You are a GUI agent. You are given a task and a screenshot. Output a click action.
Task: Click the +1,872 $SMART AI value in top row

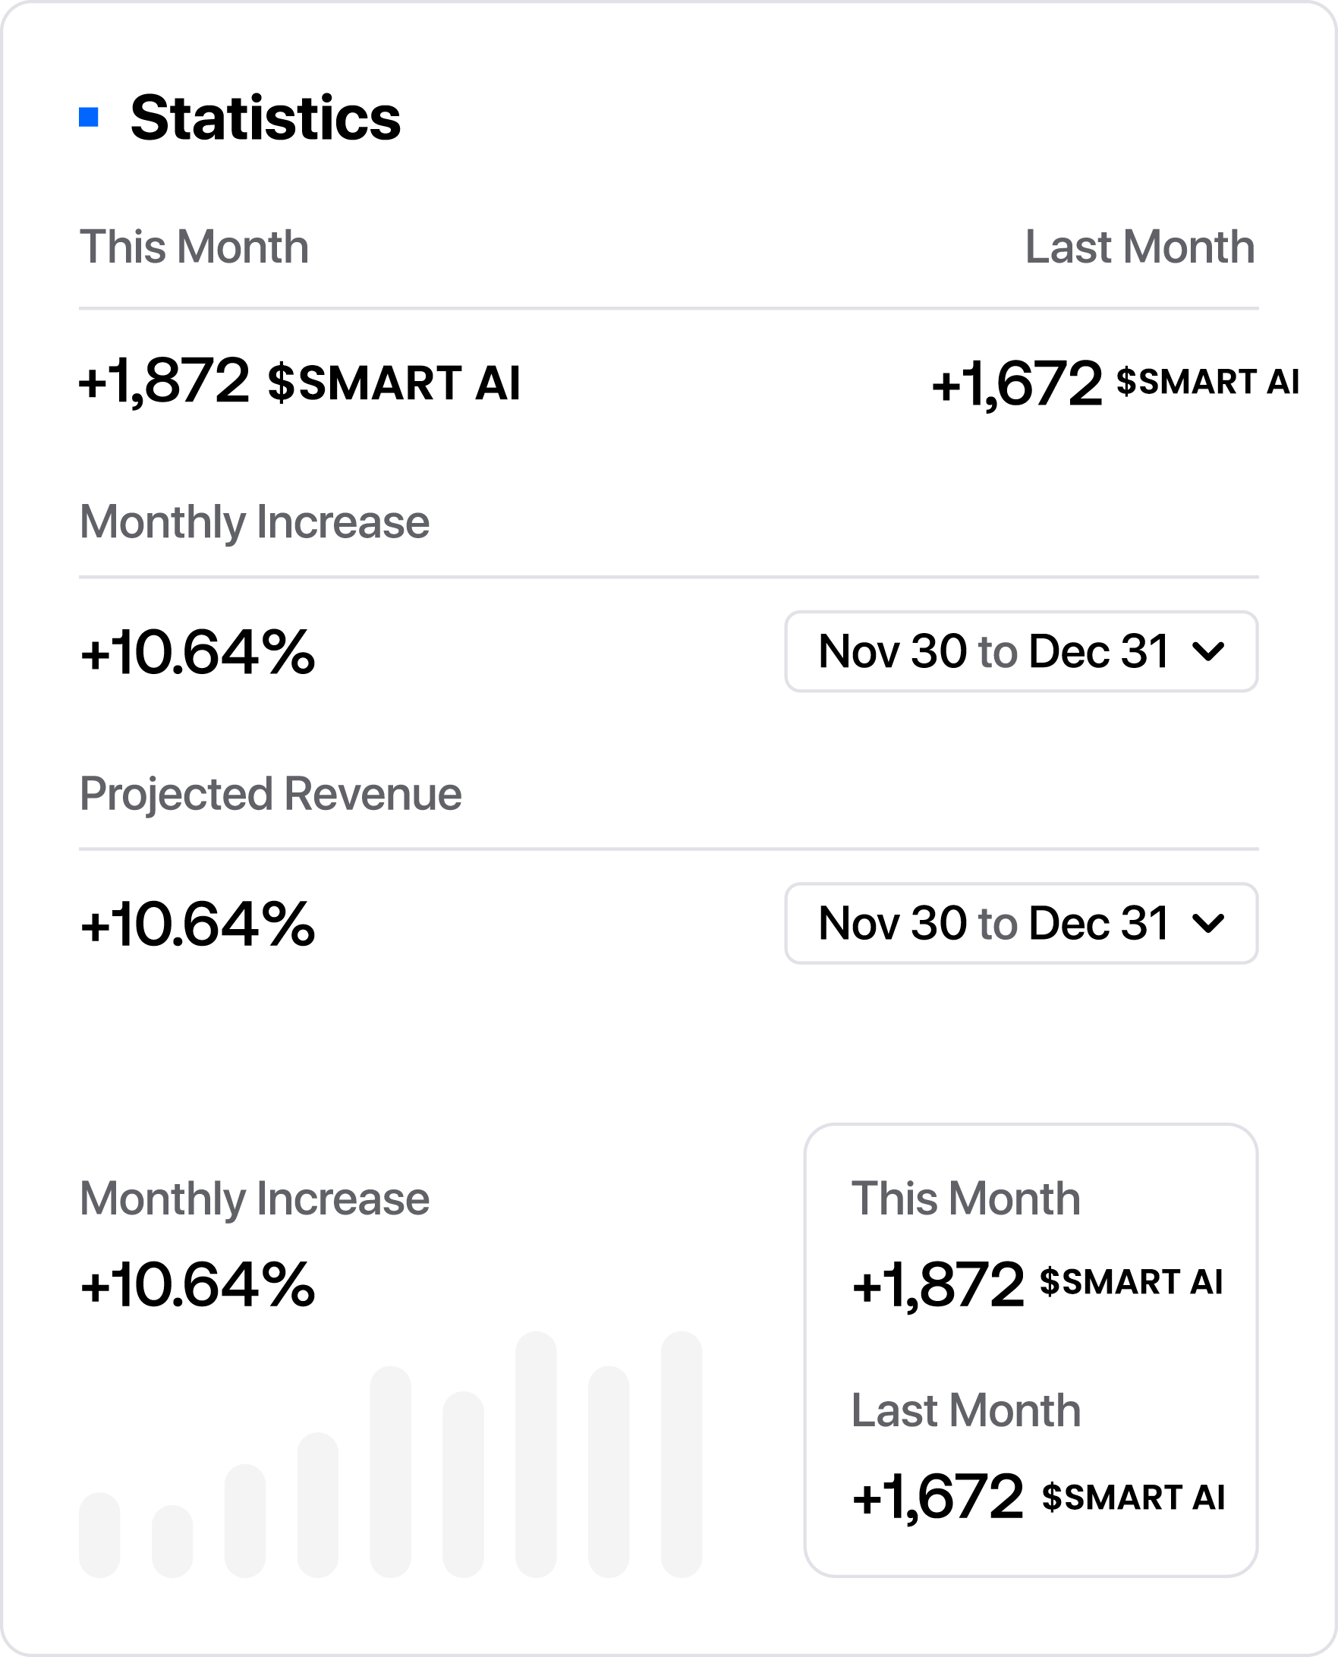pyautogui.click(x=299, y=382)
